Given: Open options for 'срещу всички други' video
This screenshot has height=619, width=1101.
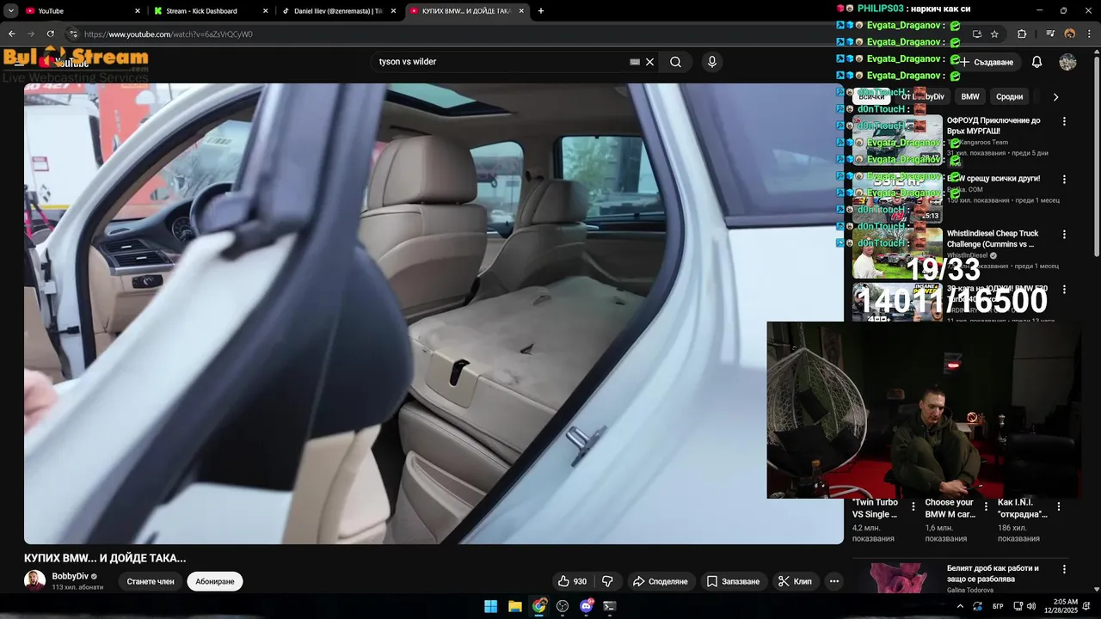Looking at the screenshot, I should pos(1064,180).
